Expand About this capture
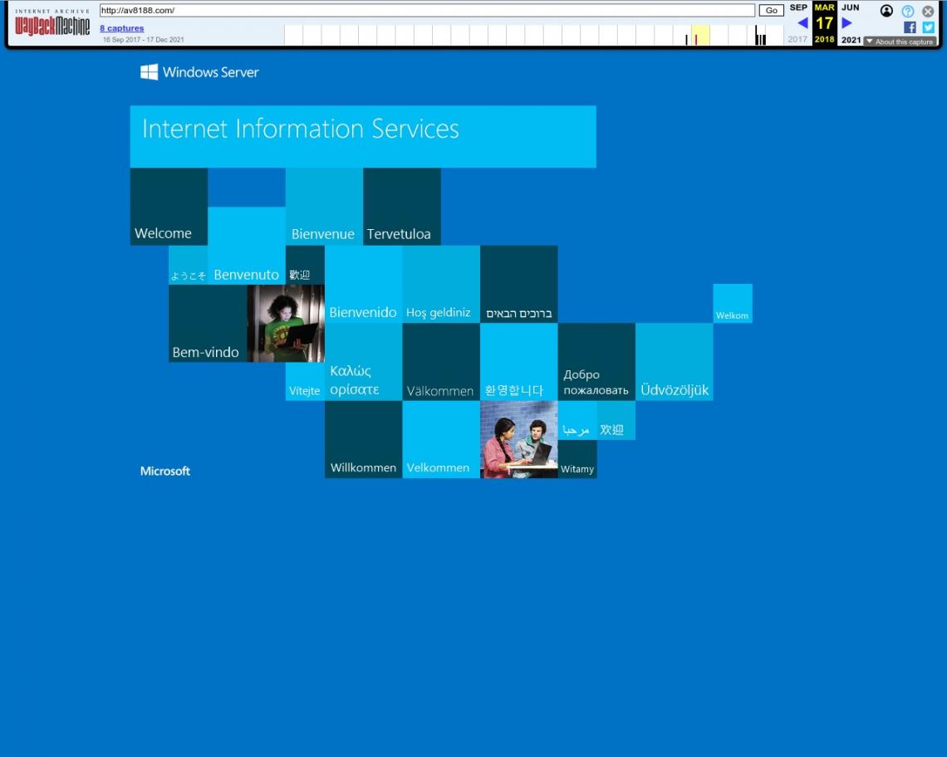This screenshot has width=947, height=757. click(900, 42)
